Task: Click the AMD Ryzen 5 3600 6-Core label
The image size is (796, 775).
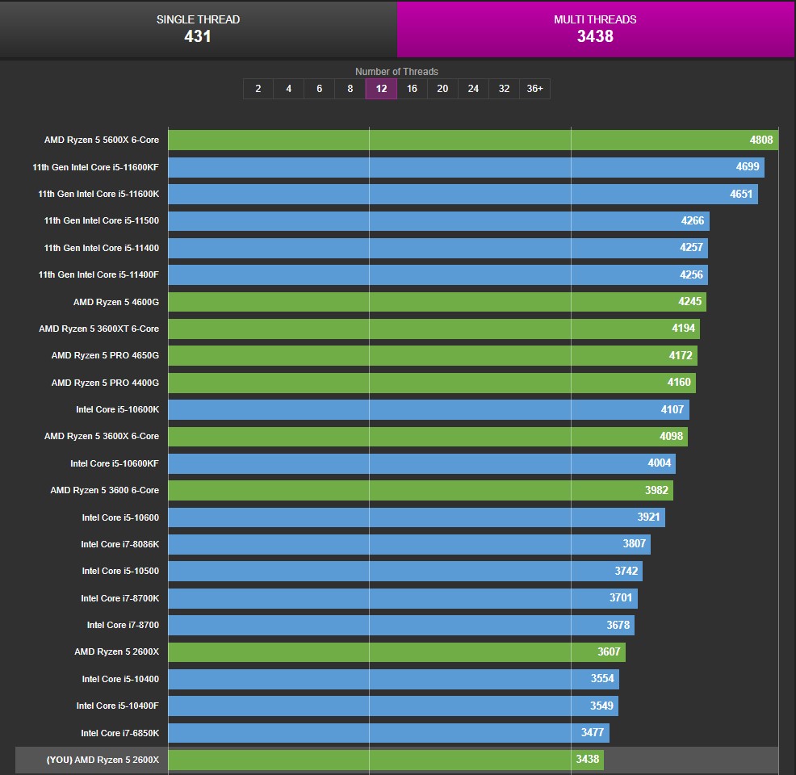Action: coord(105,490)
